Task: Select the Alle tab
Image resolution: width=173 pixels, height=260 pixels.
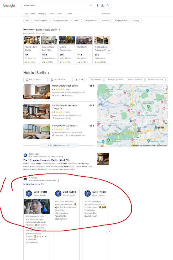Action: click(x=26, y=14)
